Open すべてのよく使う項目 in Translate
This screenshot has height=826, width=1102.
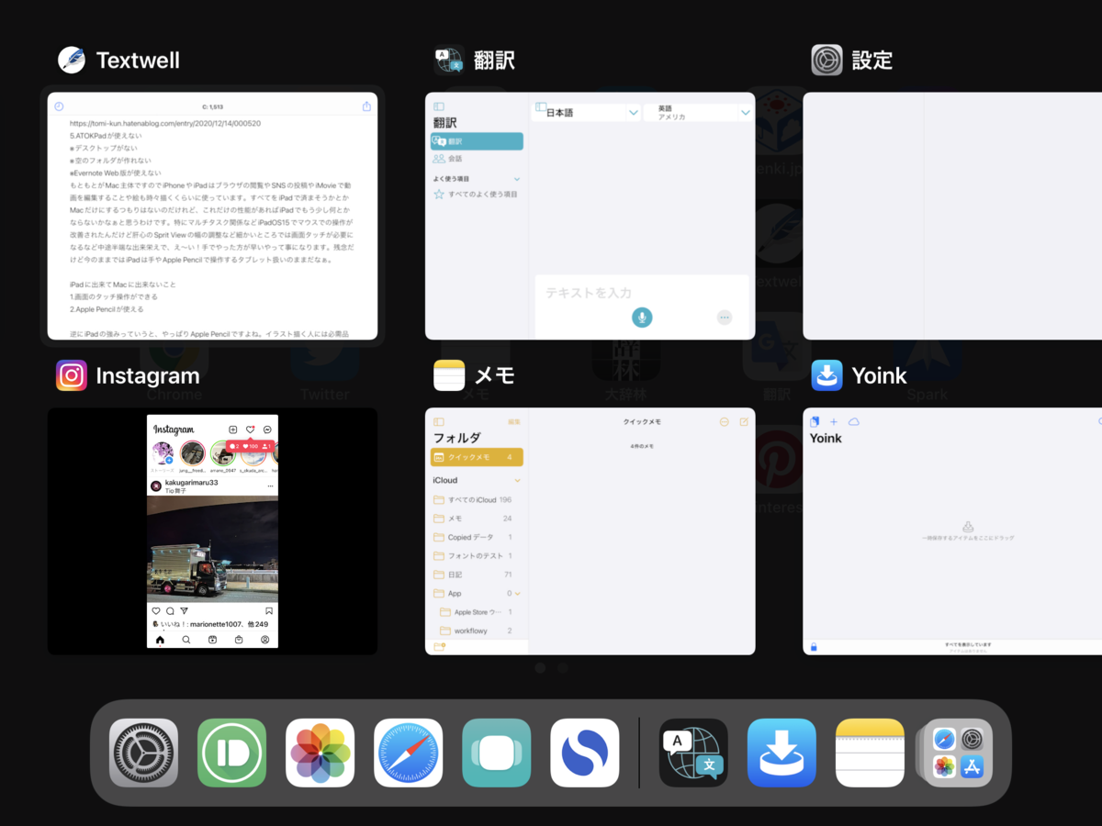[x=477, y=195]
